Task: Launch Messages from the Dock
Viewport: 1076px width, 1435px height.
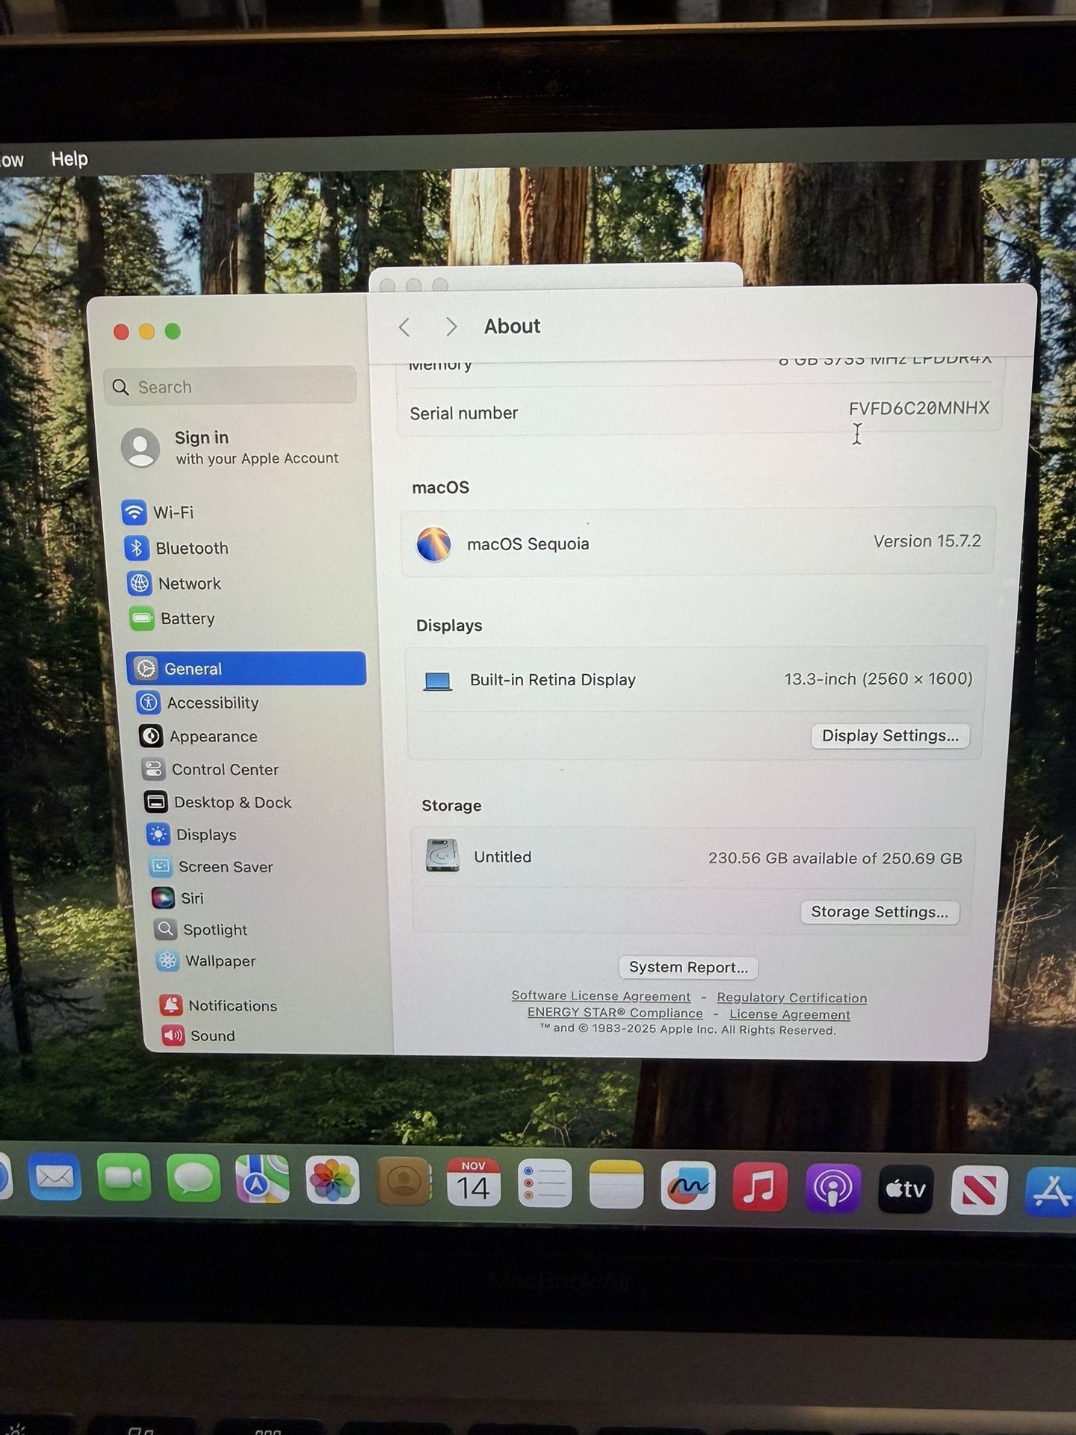Action: click(x=194, y=1179)
